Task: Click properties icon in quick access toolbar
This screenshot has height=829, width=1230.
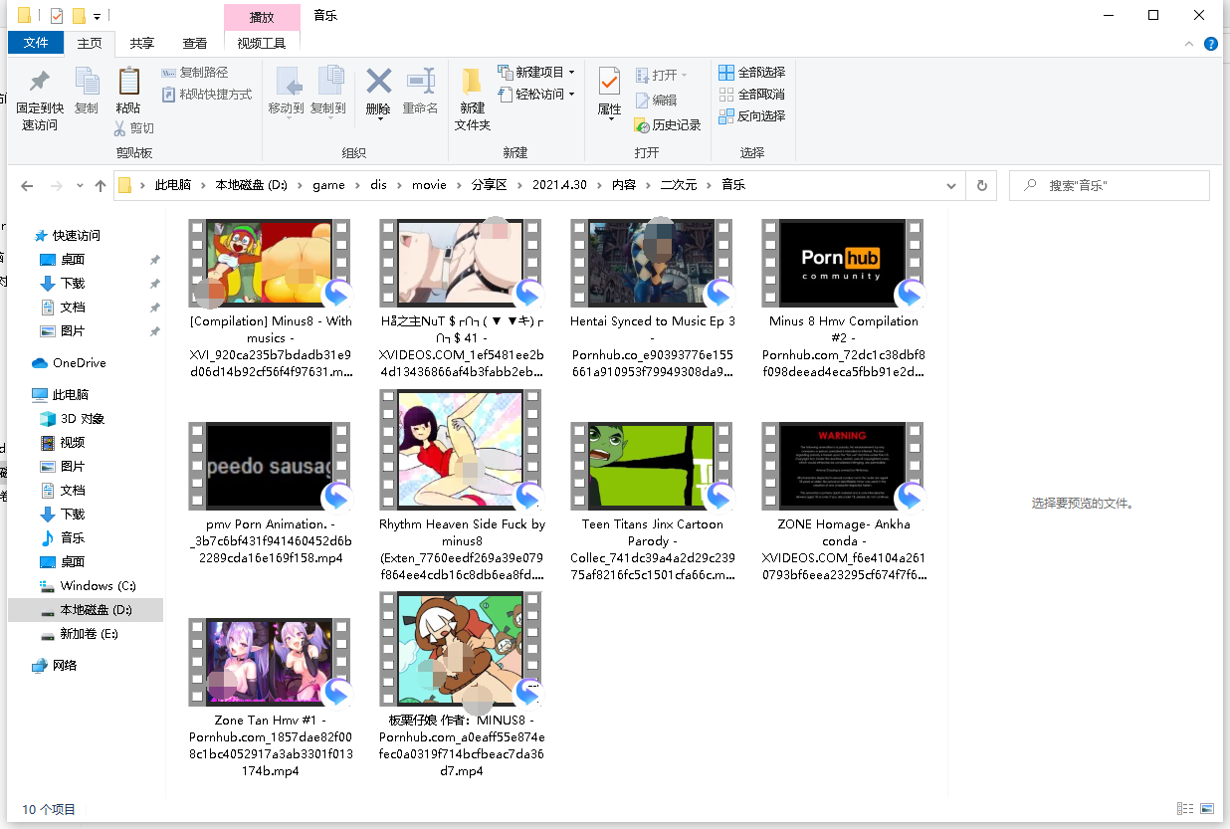Action: 56,16
